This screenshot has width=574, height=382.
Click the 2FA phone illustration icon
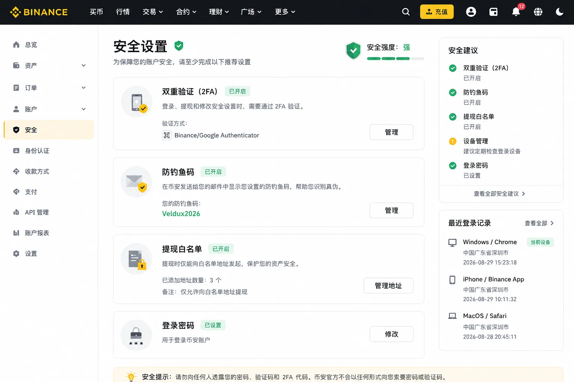[137, 102]
